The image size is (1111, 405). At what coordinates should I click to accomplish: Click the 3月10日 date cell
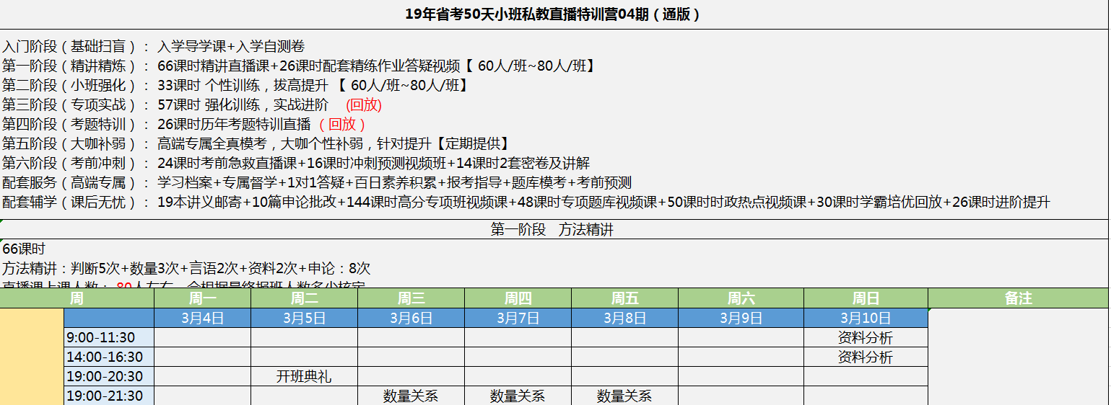[x=865, y=318]
